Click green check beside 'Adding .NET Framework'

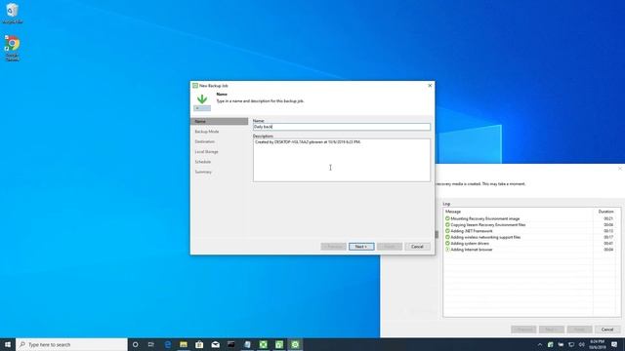click(447, 231)
